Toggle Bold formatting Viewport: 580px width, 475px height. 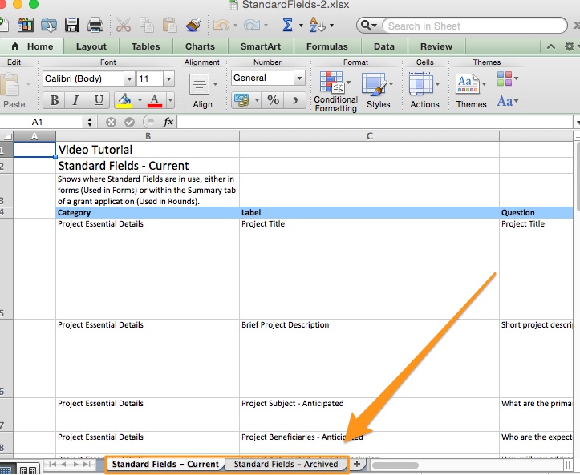coord(55,100)
